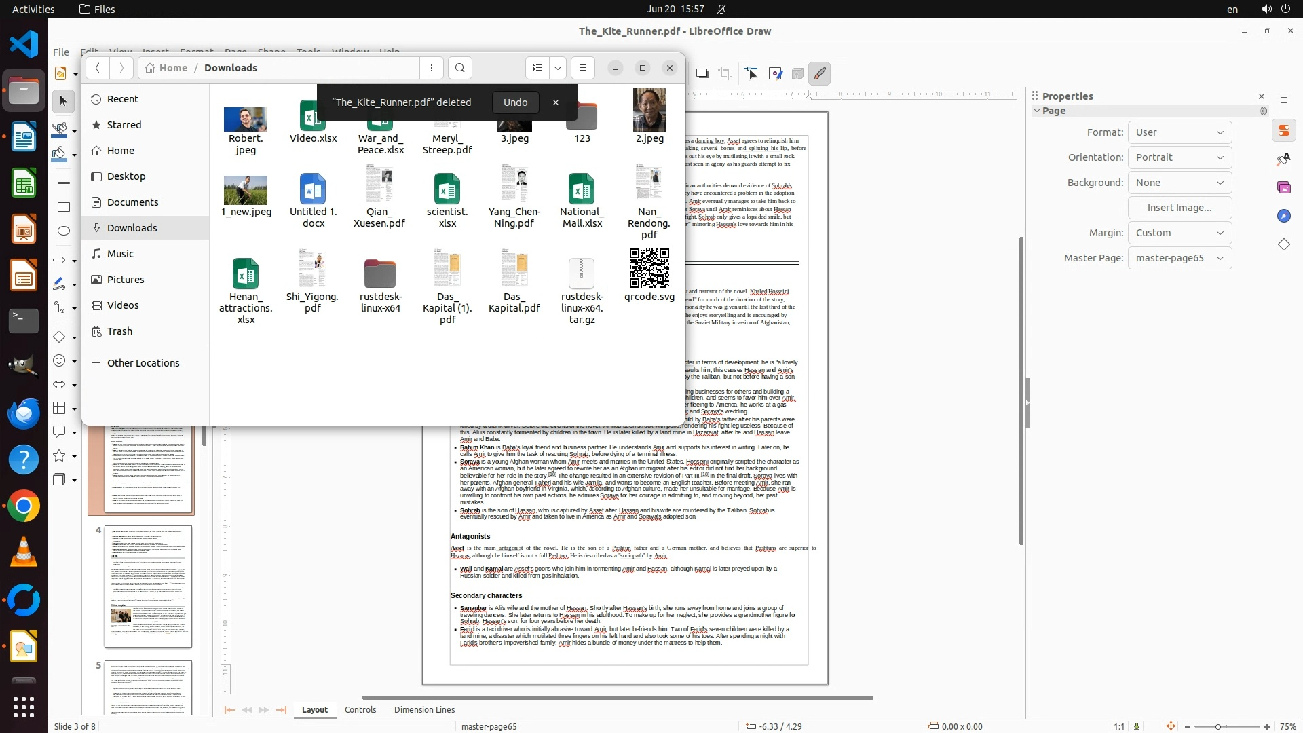This screenshot has height=733, width=1303.
Task: Open the Orientation dropdown
Action: (1179, 157)
